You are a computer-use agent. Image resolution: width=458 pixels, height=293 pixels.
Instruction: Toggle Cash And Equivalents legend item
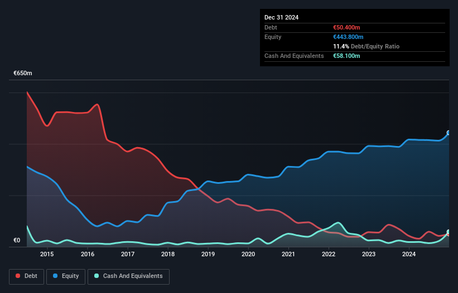tap(128, 276)
